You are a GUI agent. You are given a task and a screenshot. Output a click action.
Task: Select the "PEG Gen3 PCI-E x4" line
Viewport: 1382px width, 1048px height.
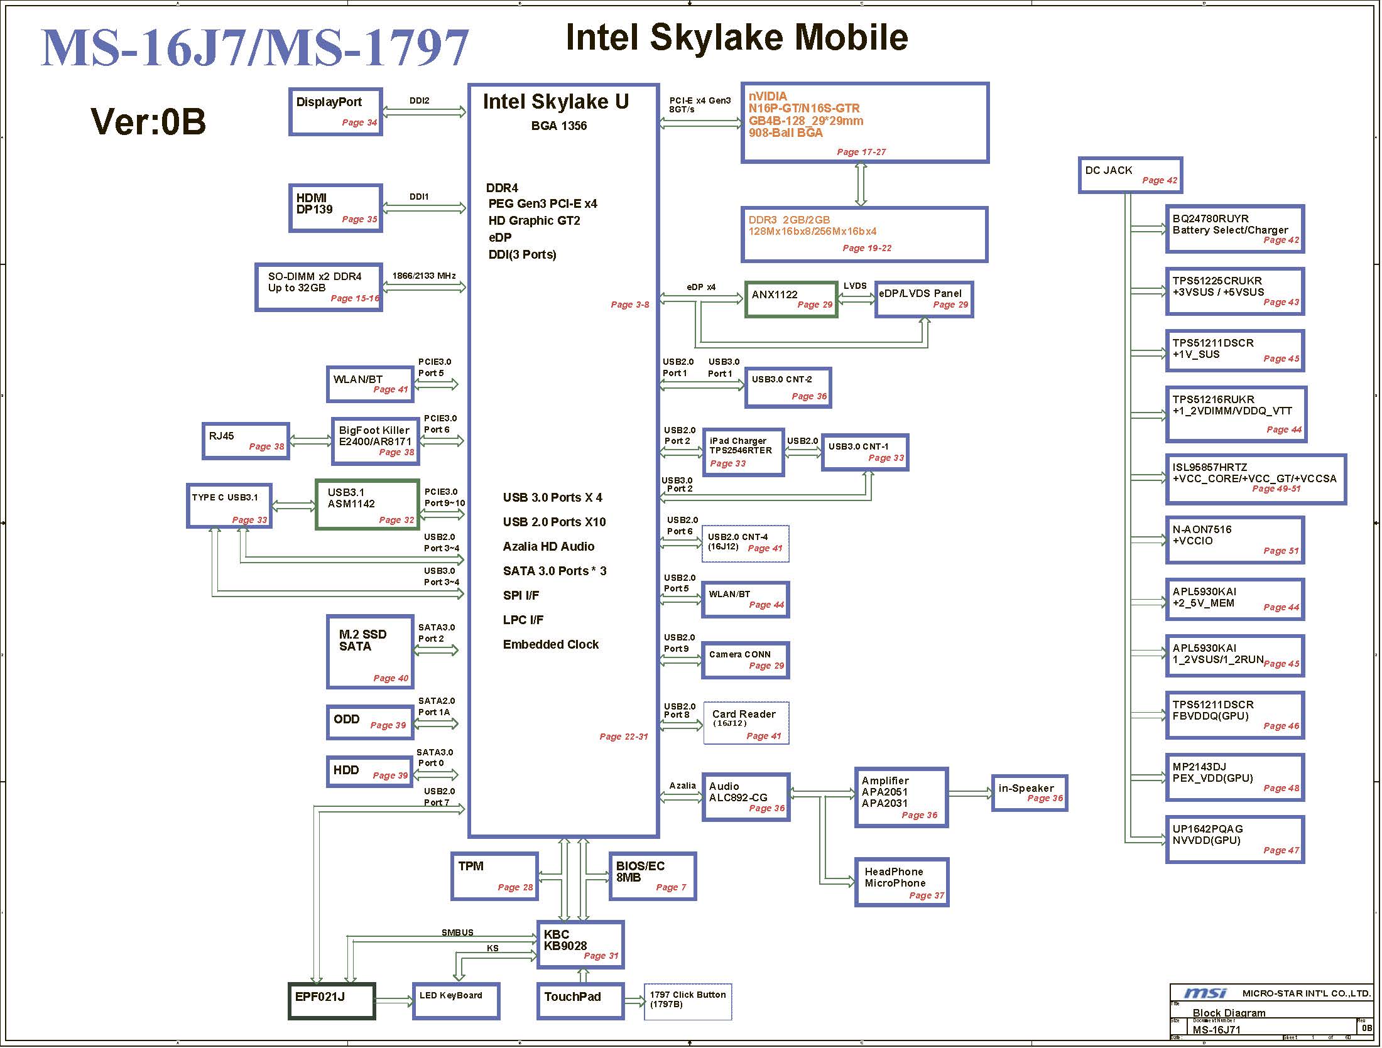point(543,203)
